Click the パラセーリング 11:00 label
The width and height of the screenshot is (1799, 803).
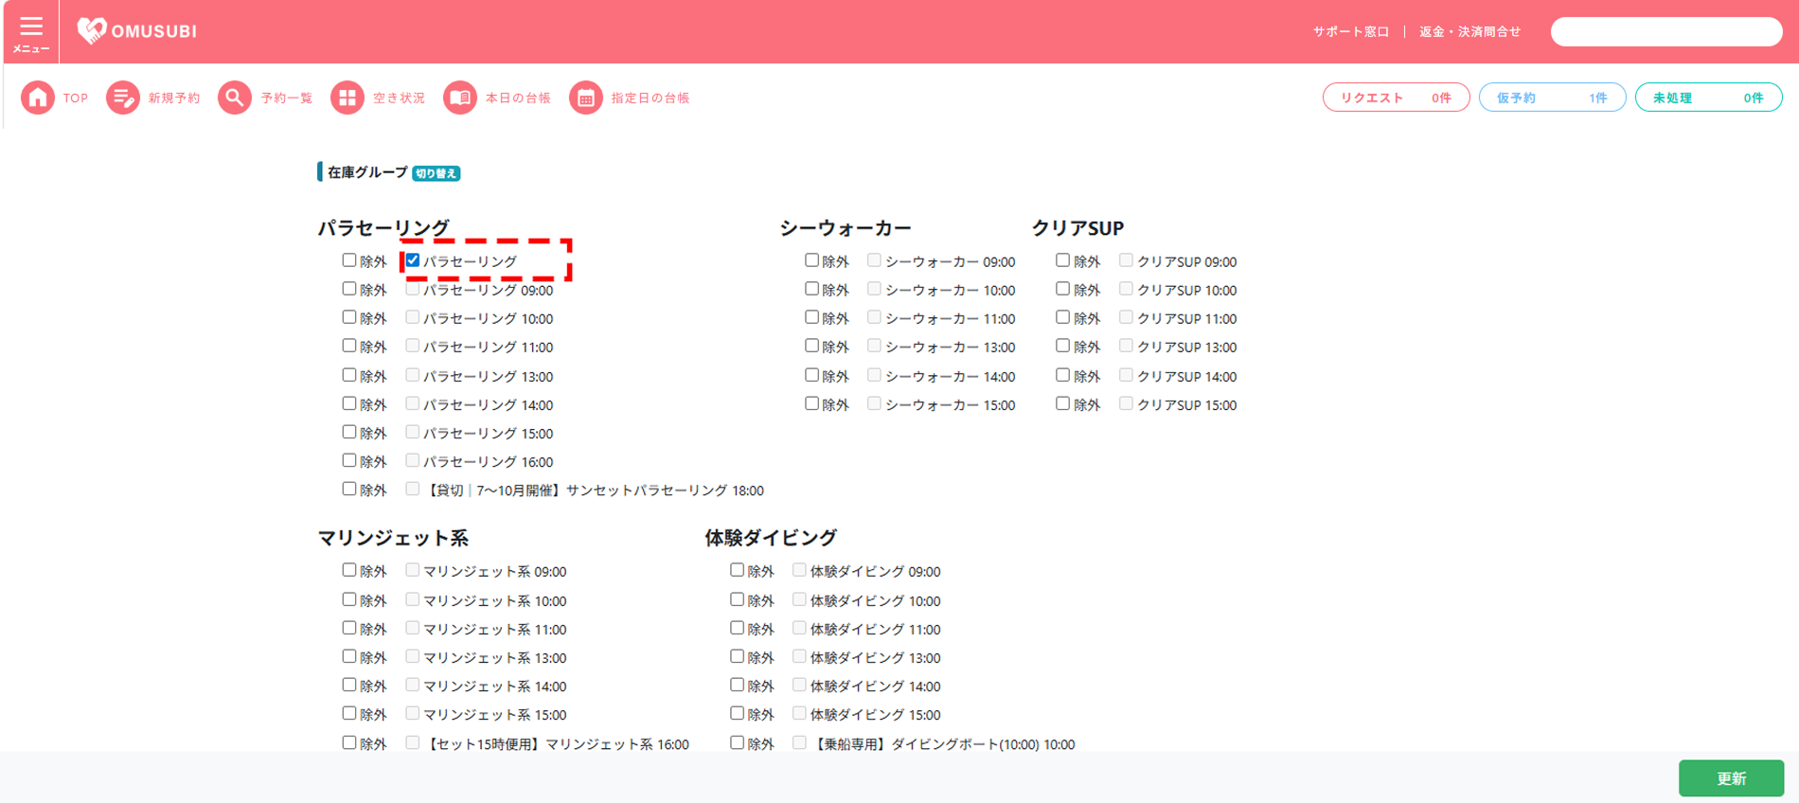pos(488,348)
